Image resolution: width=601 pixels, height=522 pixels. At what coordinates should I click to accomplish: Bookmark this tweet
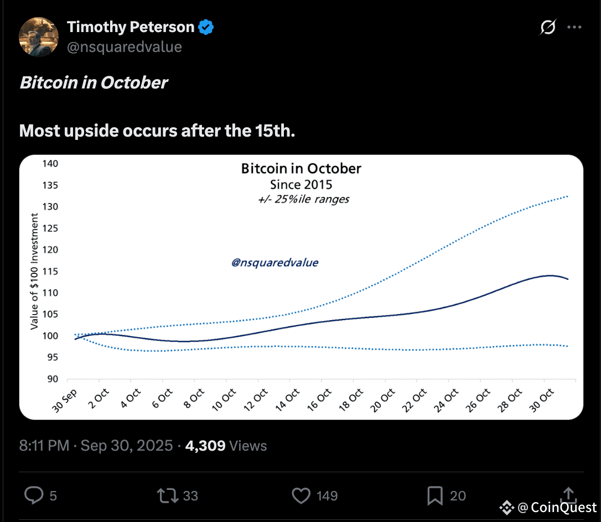(436, 495)
